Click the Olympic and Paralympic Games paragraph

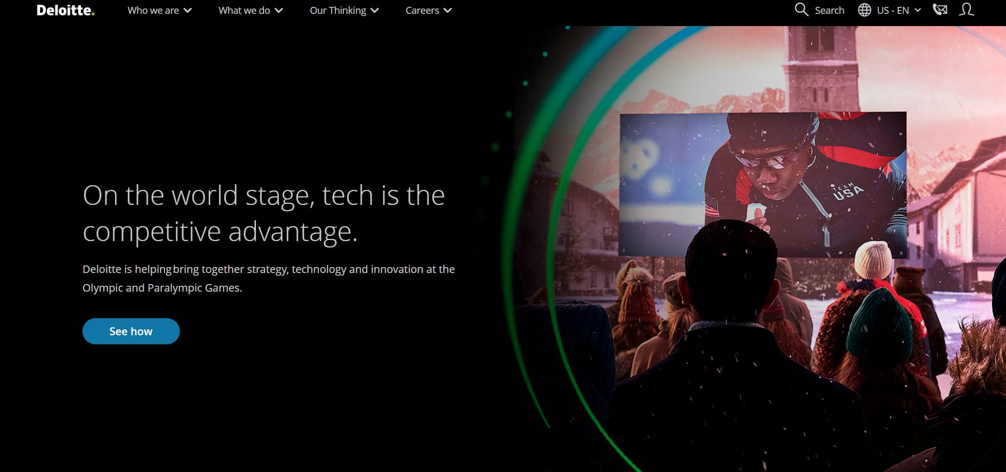[269, 278]
